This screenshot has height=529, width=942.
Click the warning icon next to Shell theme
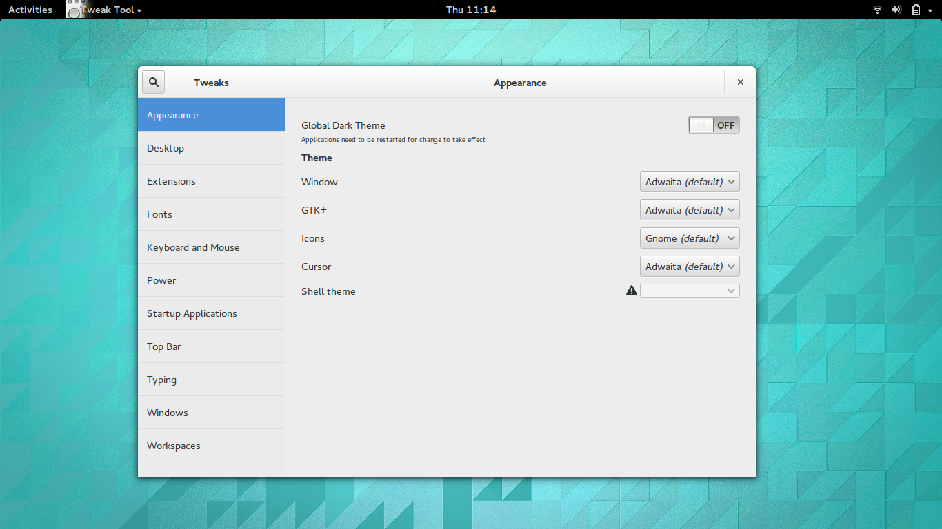coord(631,291)
